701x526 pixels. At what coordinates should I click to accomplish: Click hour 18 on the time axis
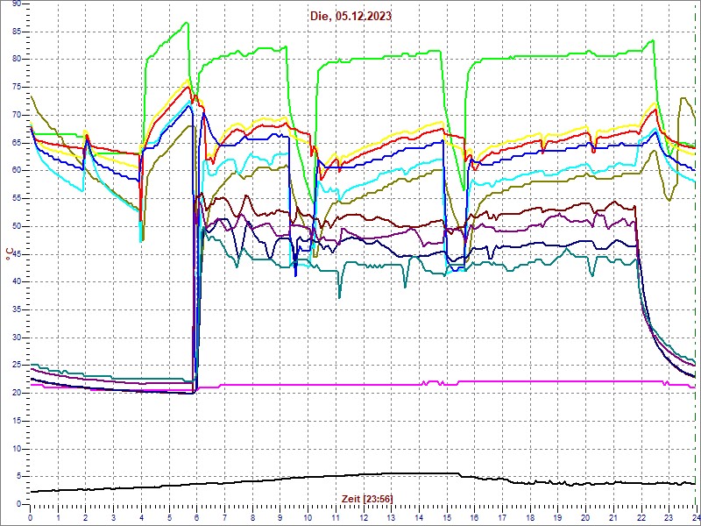tap(530, 518)
